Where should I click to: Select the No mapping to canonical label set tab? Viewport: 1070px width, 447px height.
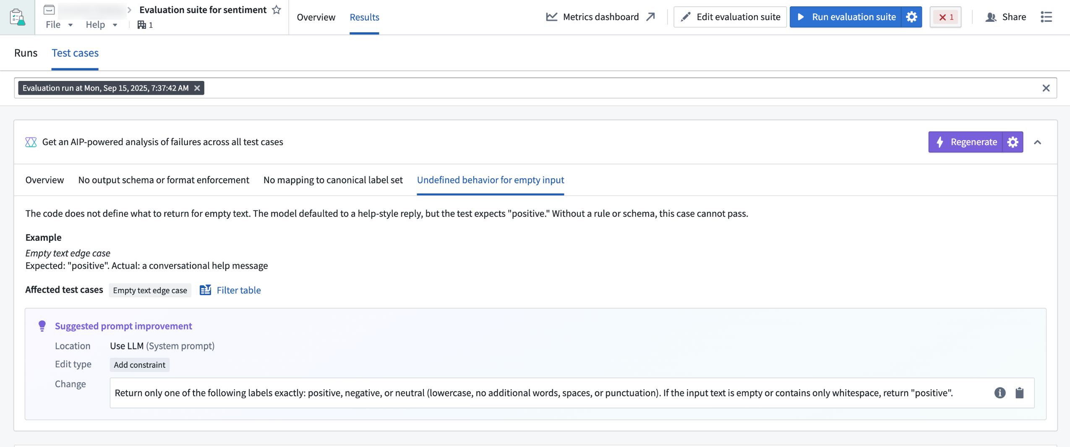coord(332,180)
